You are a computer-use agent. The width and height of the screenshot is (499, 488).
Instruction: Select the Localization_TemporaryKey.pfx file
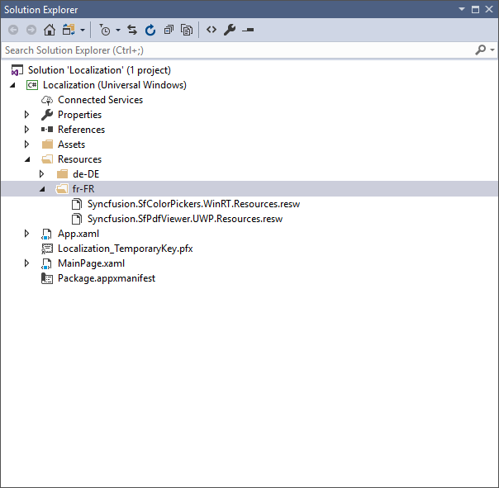(125, 249)
